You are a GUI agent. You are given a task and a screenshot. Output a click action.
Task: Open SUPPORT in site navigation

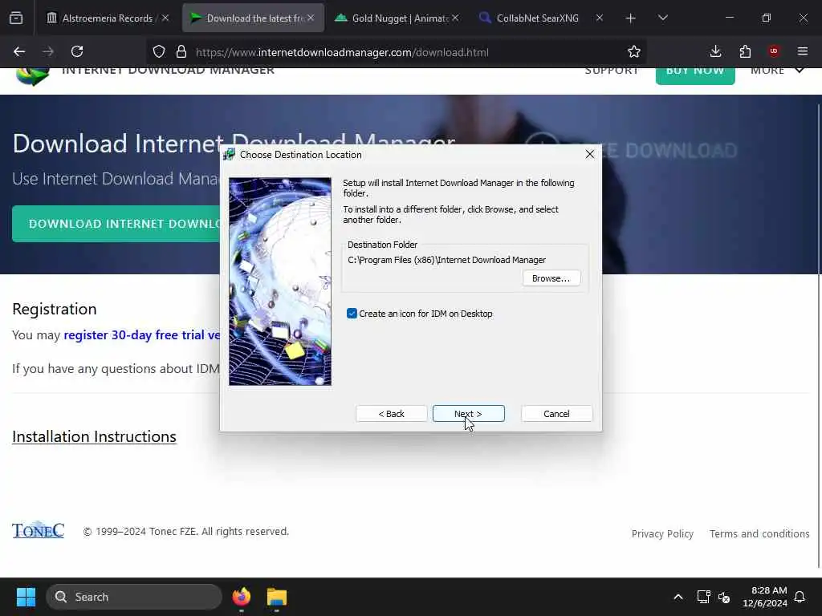tap(611, 71)
